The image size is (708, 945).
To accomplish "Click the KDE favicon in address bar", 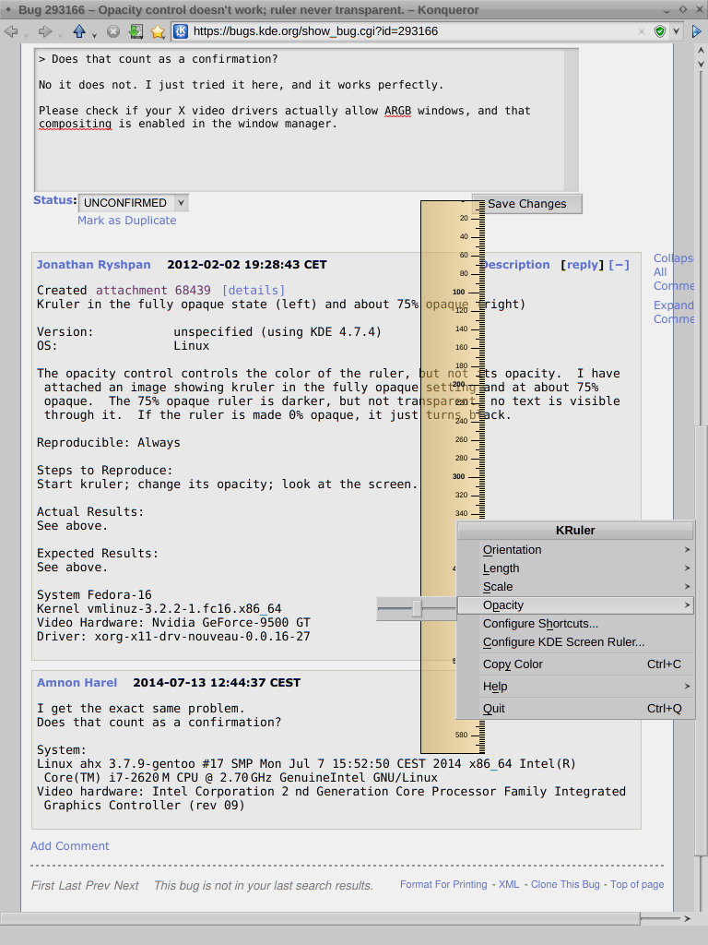I will [181, 31].
